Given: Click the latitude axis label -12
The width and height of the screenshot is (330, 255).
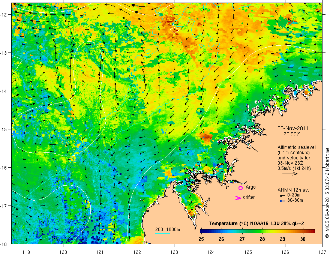Looking at the screenshot, I should pos(4,15).
